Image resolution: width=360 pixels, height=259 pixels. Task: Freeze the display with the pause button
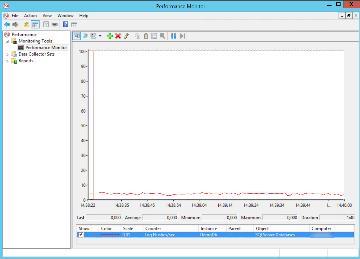click(x=174, y=36)
